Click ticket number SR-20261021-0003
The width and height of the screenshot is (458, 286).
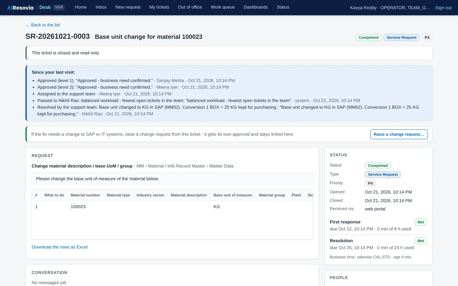click(x=58, y=36)
